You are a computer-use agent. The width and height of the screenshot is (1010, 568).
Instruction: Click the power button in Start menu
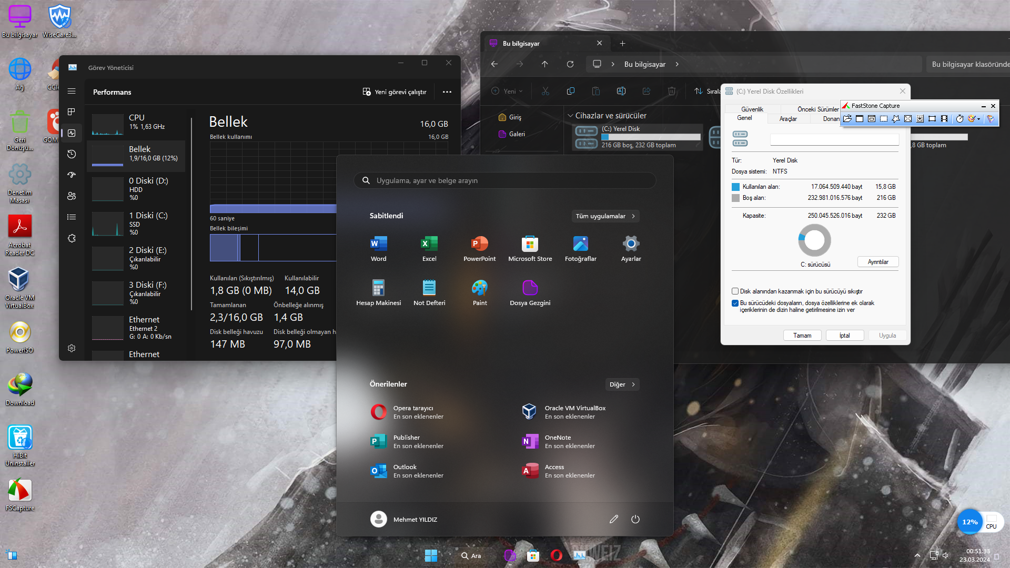point(635,519)
